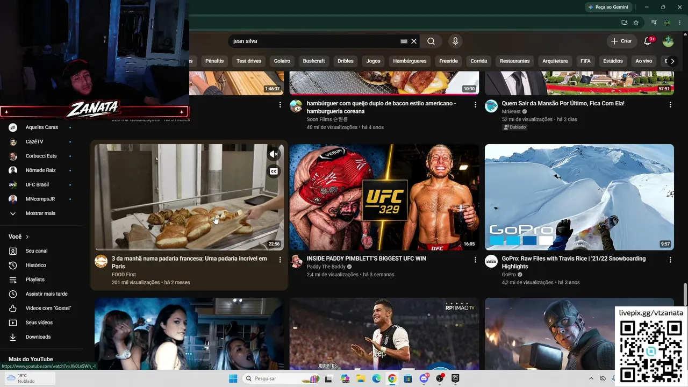Clear the 'jean silva' search text

click(414, 41)
